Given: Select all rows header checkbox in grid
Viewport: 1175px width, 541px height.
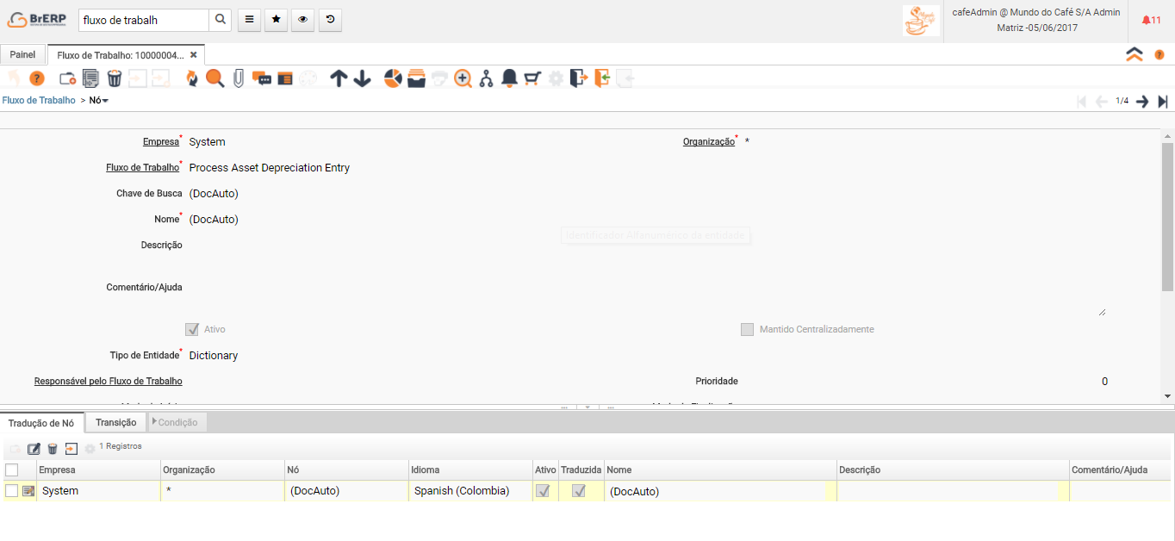Looking at the screenshot, I should tap(11, 469).
